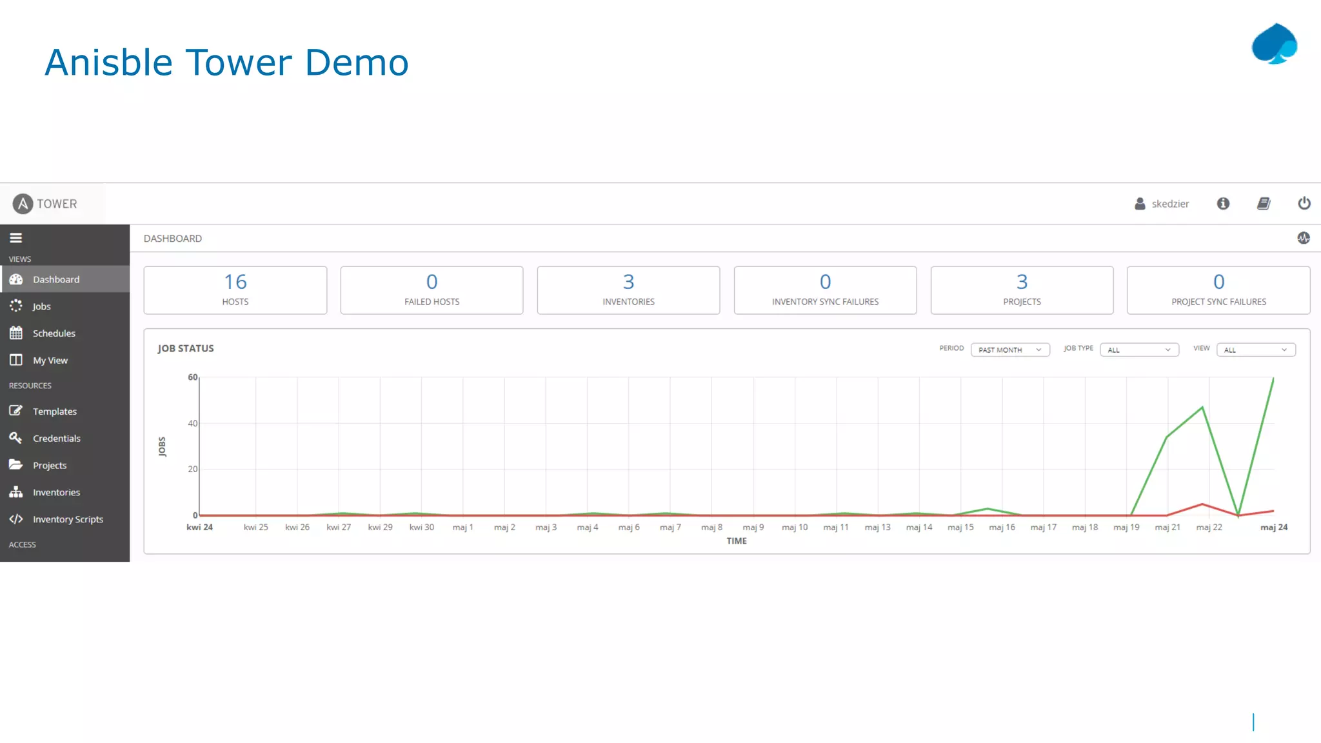Click the Inventory Scripts code icon

(x=16, y=519)
